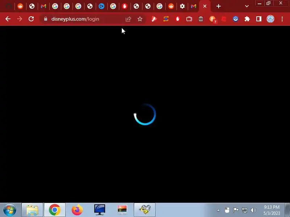Switch to the Gmail tab beside the active tab
Screen dimensions: 290x217
tap(194, 6)
